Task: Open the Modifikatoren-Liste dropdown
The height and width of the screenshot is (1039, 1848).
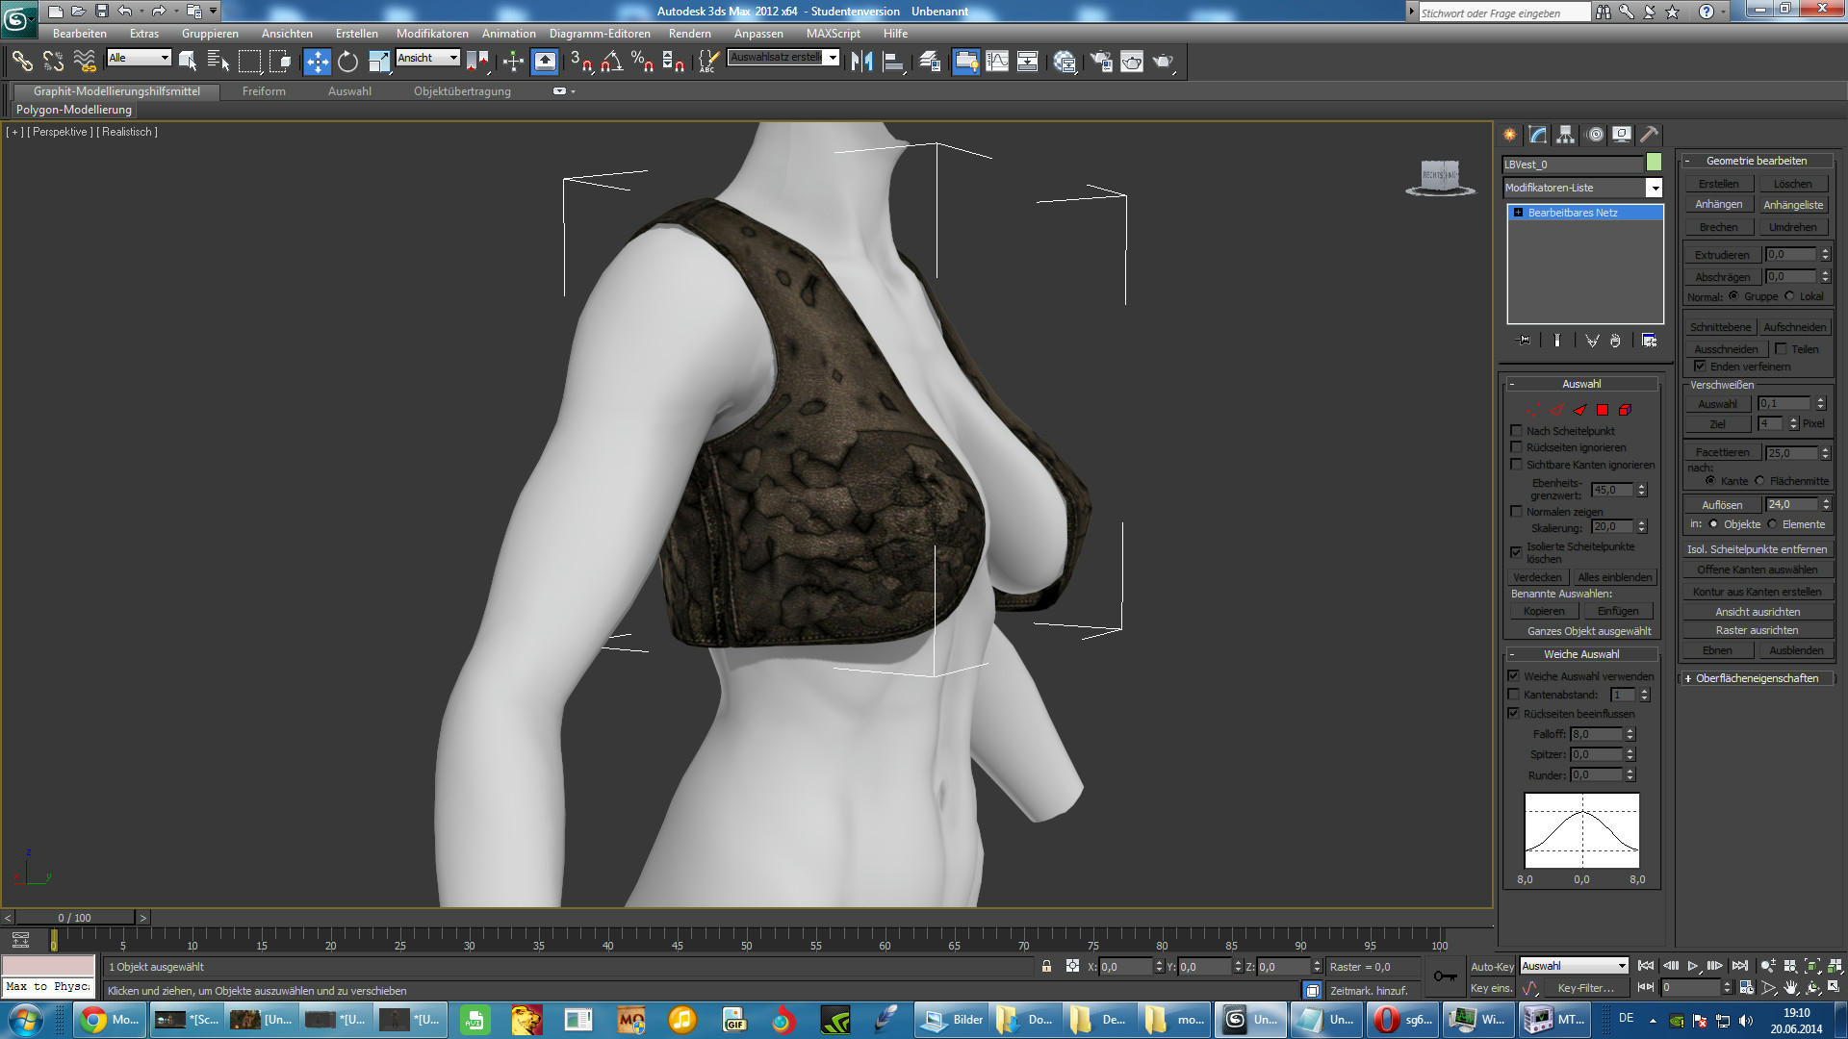Action: tap(1654, 188)
